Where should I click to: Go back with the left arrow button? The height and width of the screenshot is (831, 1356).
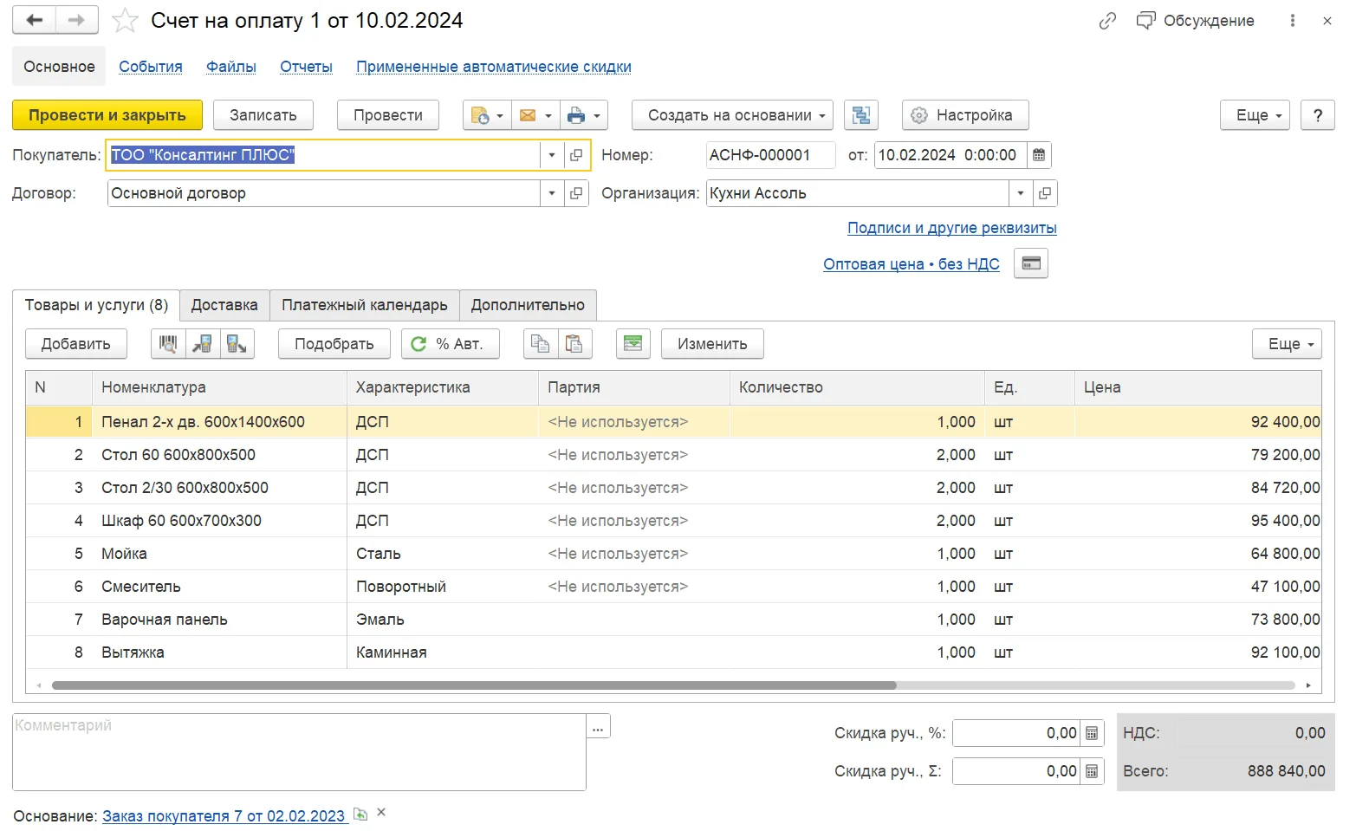[x=35, y=20]
